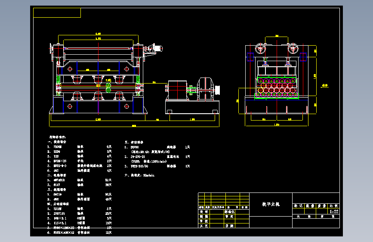Select the gearbox next to the drive motor
Image resolution: width=373 pixels, height=242 pixels.
[205, 88]
